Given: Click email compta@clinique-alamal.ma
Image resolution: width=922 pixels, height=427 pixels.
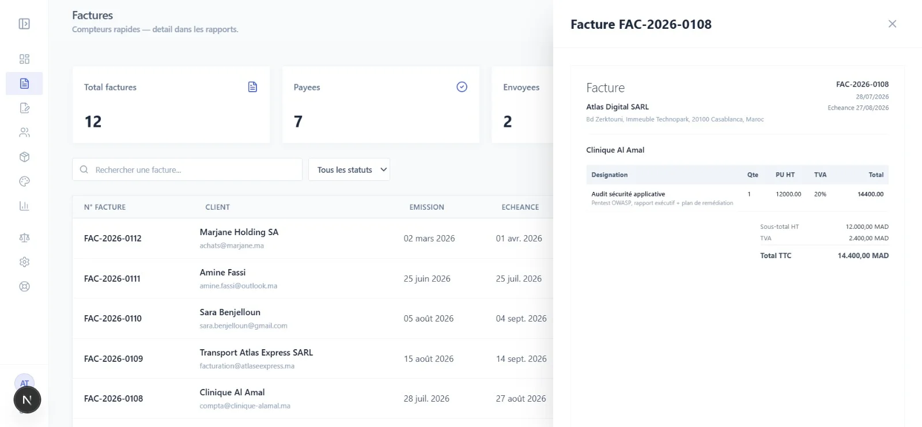Looking at the screenshot, I should (245, 406).
